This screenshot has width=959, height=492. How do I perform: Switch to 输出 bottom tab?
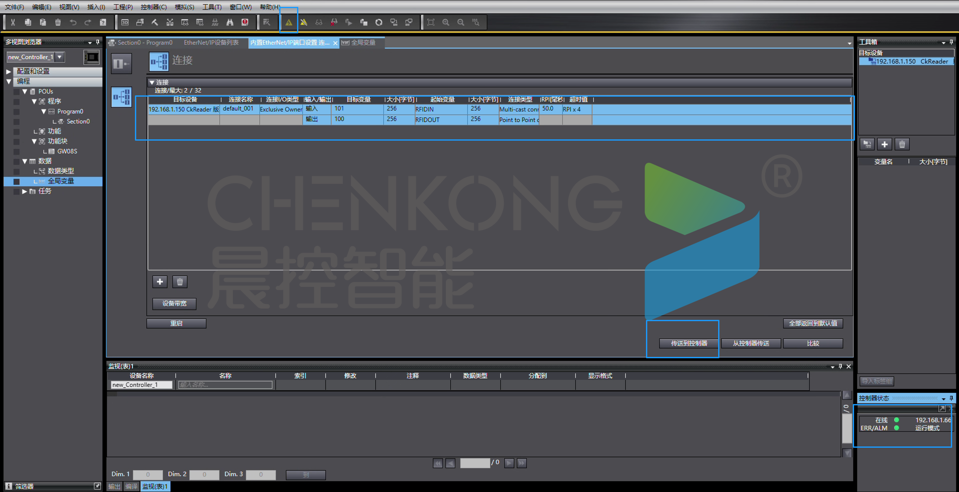coord(114,486)
